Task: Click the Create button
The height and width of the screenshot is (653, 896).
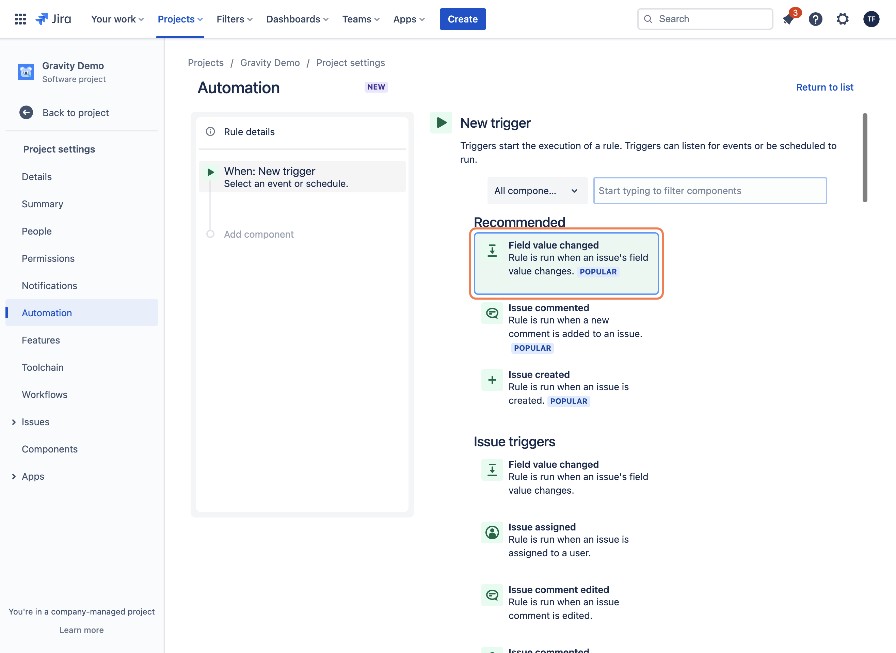Action: (462, 19)
